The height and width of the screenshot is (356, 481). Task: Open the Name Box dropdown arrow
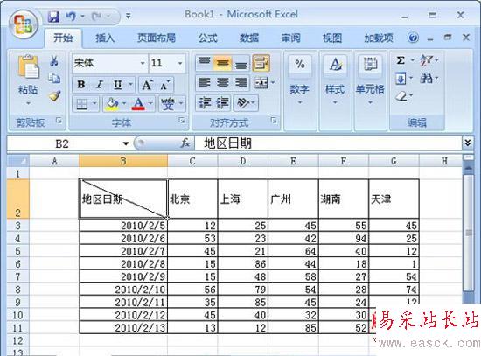(x=126, y=143)
